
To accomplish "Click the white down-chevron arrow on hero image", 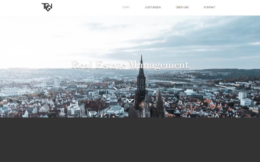I will click(130, 101).
